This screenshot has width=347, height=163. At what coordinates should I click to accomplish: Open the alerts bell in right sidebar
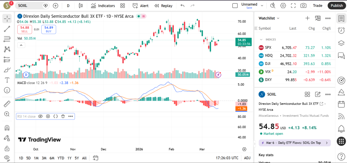341,128
